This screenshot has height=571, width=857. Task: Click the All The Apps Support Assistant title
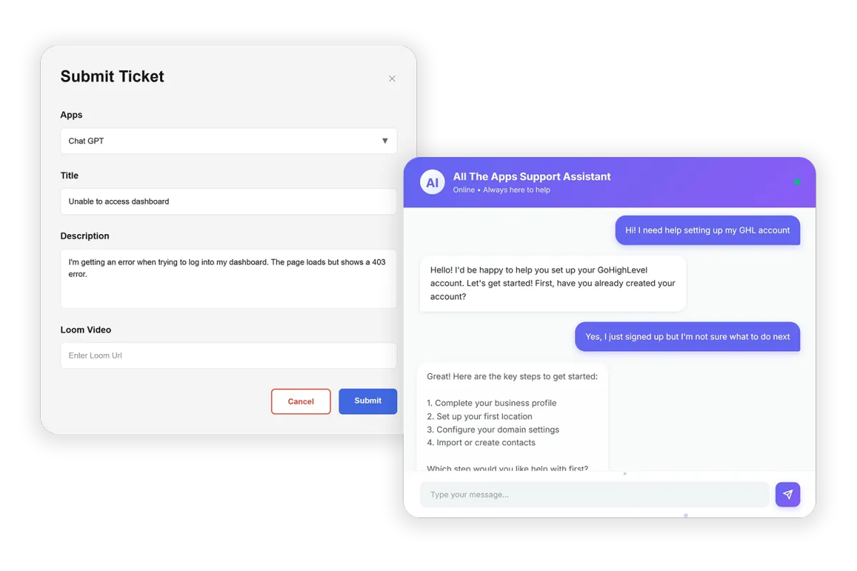pyautogui.click(x=532, y=176)
